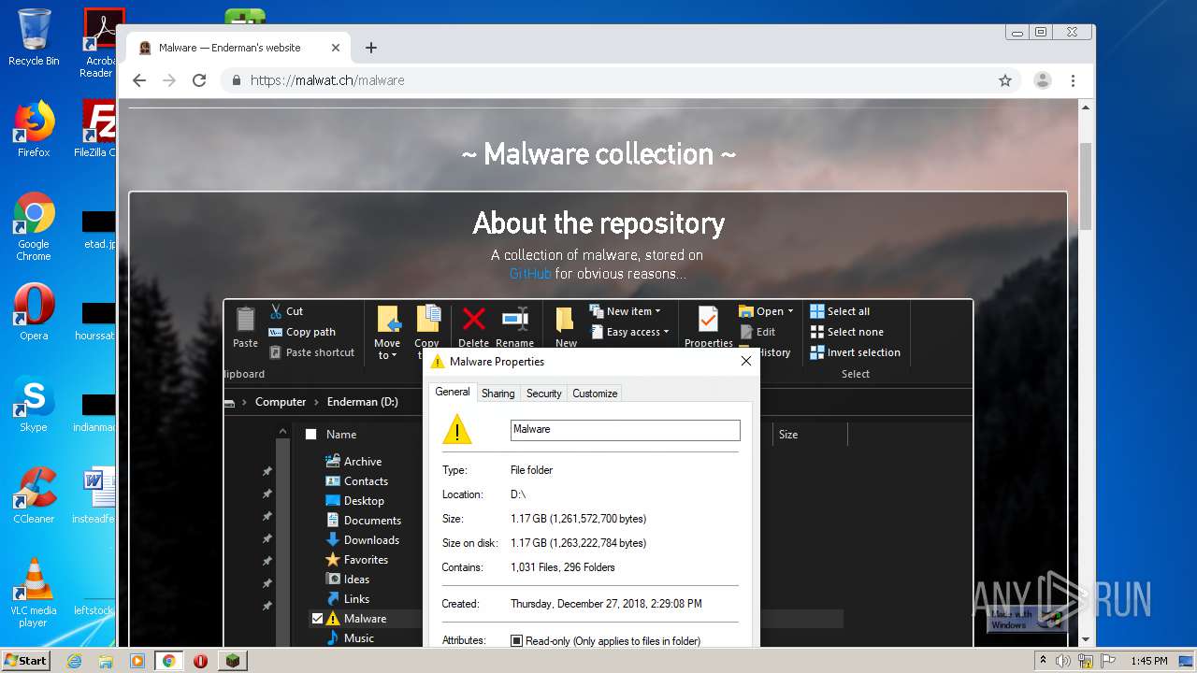This screenshot has width=1197, height=673.
Task: Click Invert selection in the ribbon
Action: click(x=855, y=352)
